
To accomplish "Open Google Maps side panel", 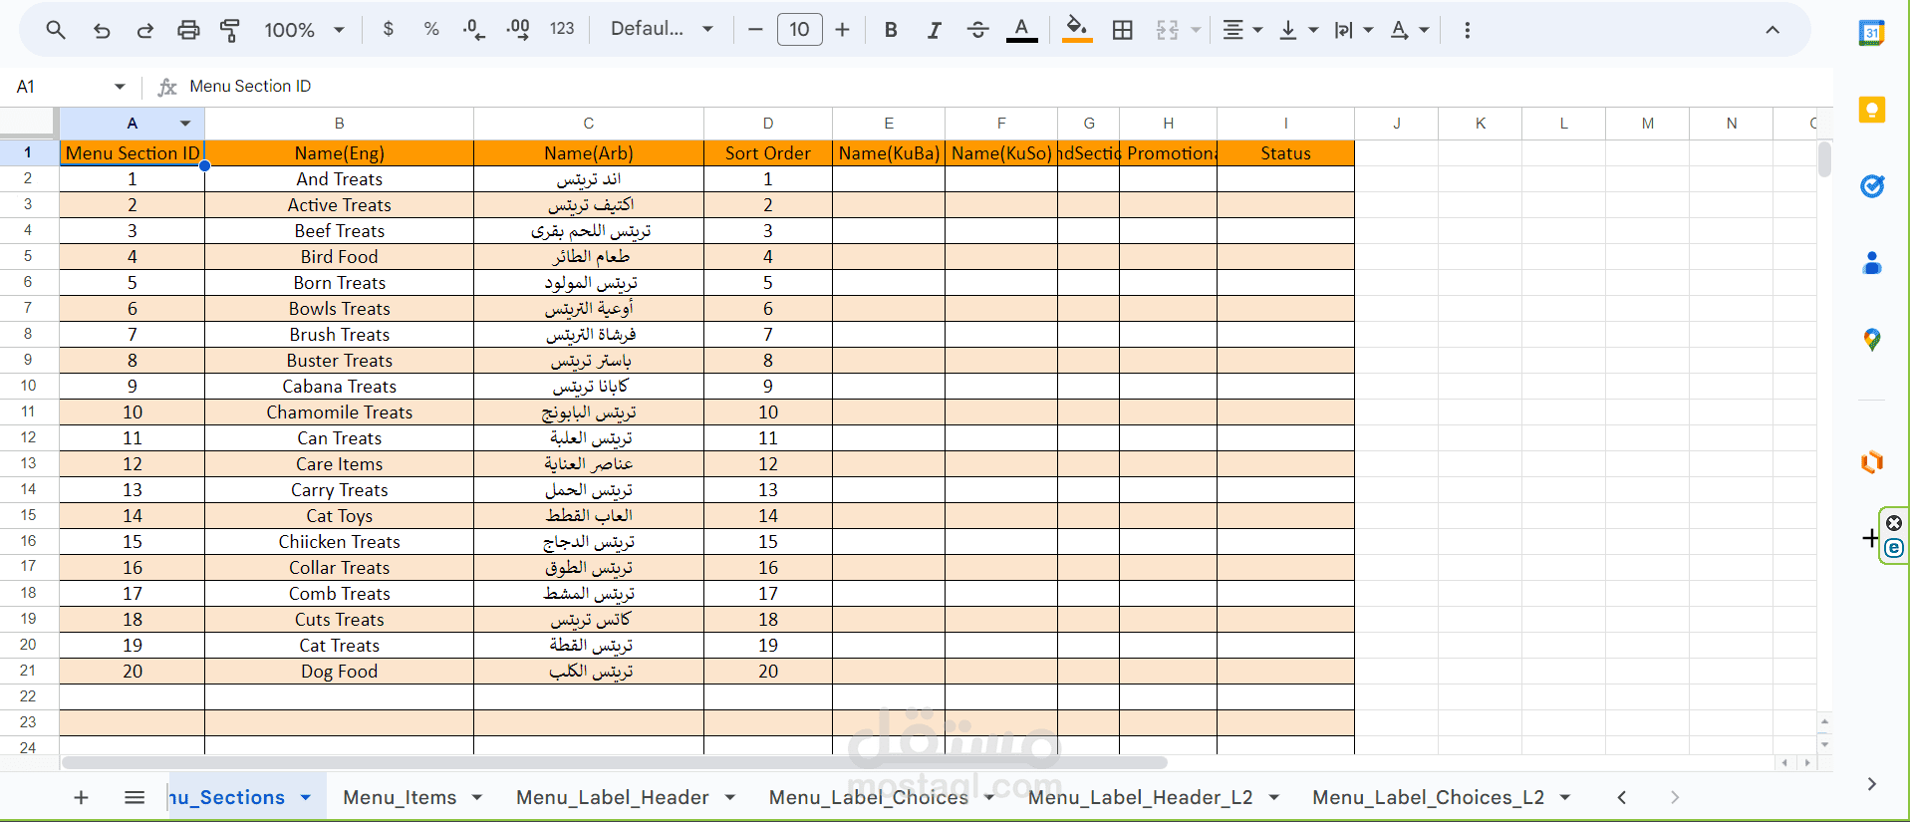I will click(x=1871, y=340).
